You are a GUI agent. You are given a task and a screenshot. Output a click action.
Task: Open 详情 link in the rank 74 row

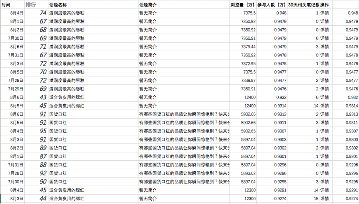(x=325, y=13)
